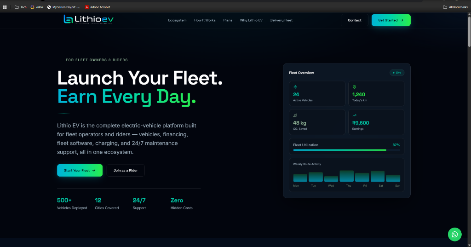Open the WhatsApp chat bubble
This screenshot has width=471, height=247.
pos(454,235)
